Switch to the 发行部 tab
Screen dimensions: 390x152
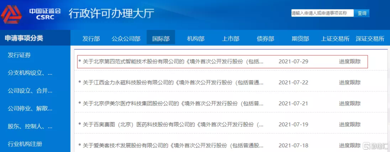tap(91, 39)
